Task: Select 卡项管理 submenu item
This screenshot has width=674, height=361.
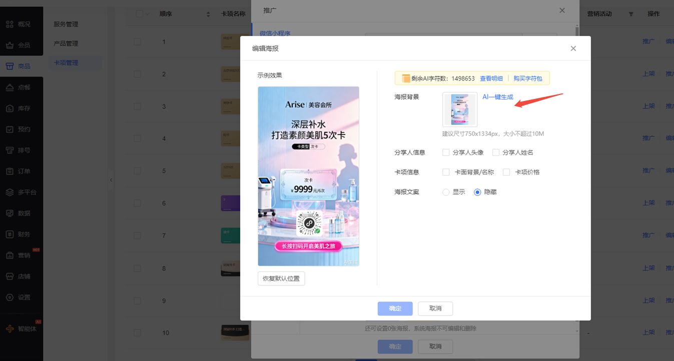Action: tap(66, 63)
